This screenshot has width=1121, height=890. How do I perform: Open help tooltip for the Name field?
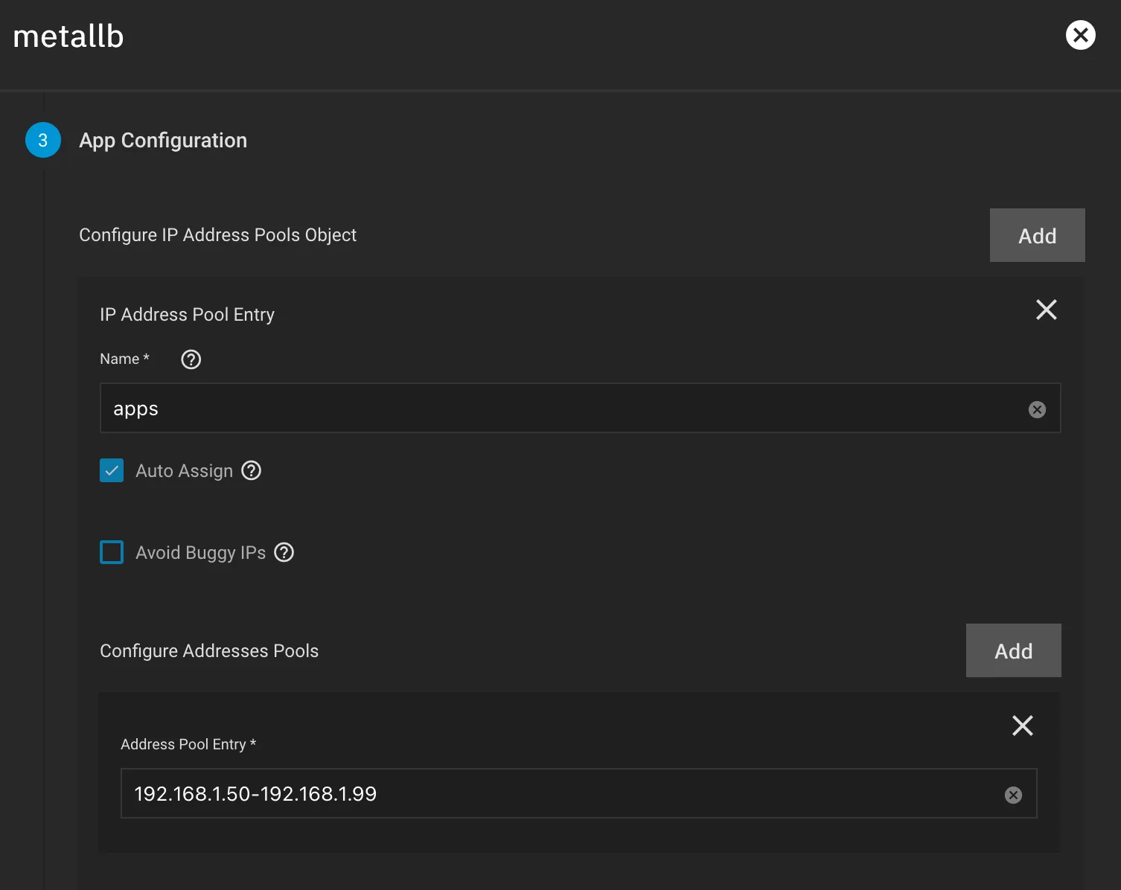tap(191, 359)
